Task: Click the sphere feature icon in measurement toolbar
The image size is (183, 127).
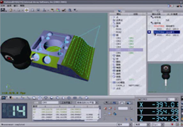Action: (52, 98)
